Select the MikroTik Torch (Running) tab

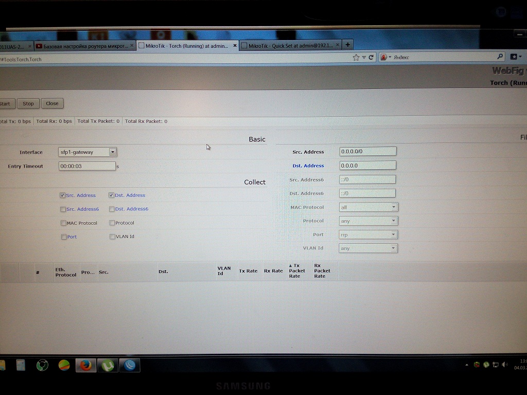(x=187, y=45)
